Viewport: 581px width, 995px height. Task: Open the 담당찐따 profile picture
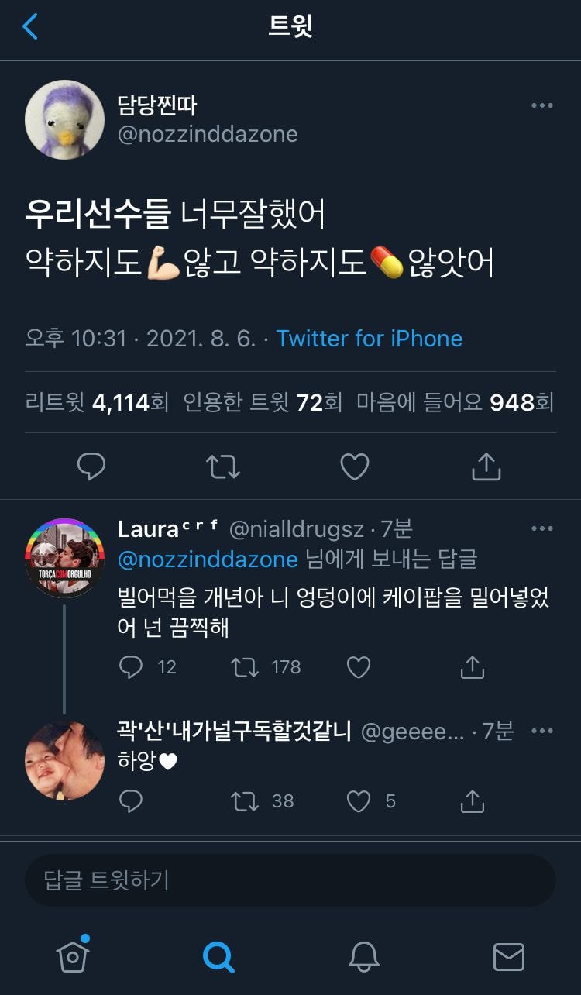[64, 119]
